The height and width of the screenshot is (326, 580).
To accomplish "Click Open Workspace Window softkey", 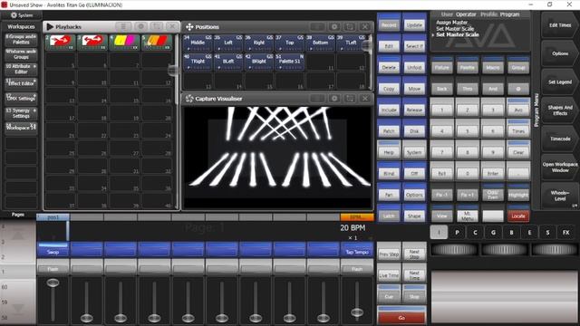I will [x=560, y=168].
